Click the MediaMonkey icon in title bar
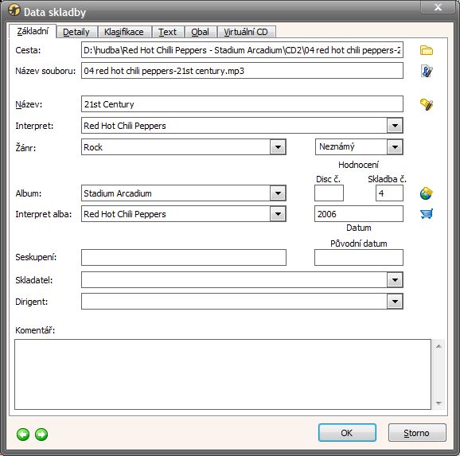 pos(14,10)
